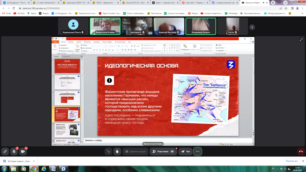Open the Участники participants list
306x172 pixels.
[163, 151]
